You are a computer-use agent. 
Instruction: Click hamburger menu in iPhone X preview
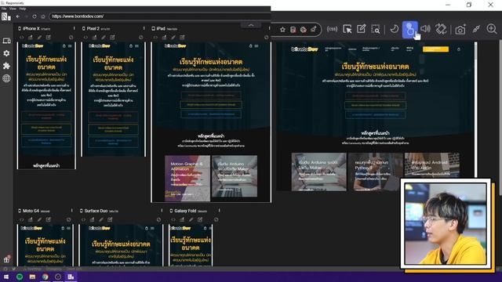70,46
